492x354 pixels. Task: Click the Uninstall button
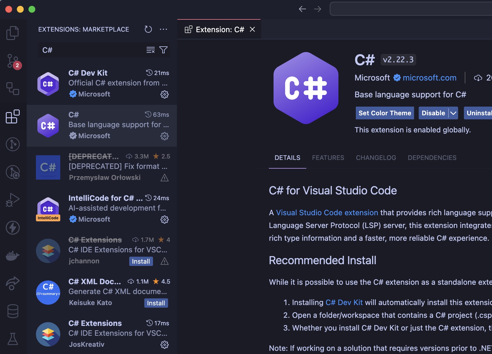[x=478, y=113]
